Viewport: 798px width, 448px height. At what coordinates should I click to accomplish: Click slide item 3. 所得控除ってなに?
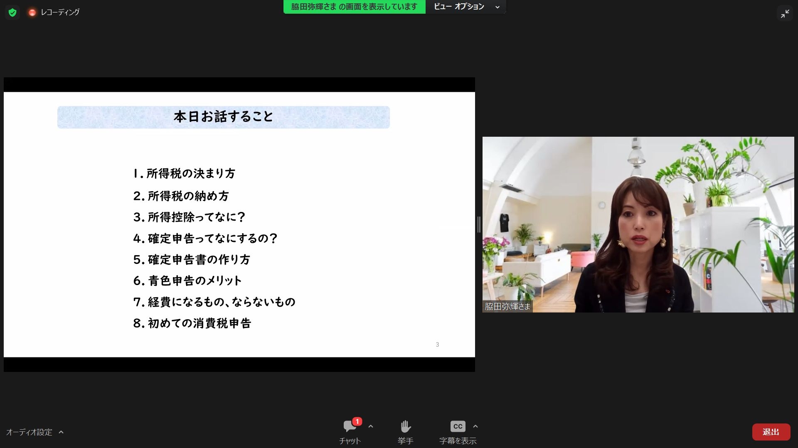point(190,217)
